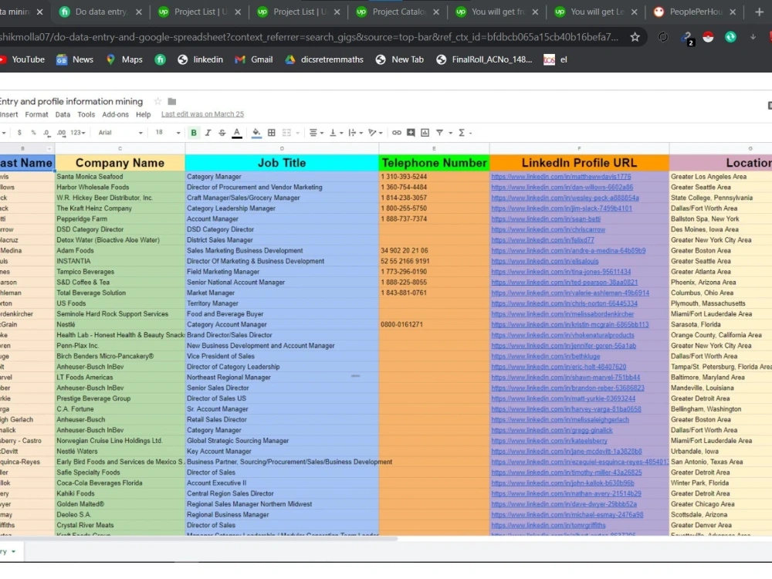
Task: Select Job Title header cell
Action: (282, 163)
